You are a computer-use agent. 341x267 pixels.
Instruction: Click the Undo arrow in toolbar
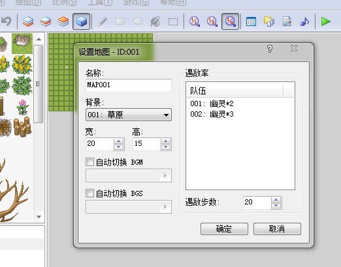pos(6,21)
